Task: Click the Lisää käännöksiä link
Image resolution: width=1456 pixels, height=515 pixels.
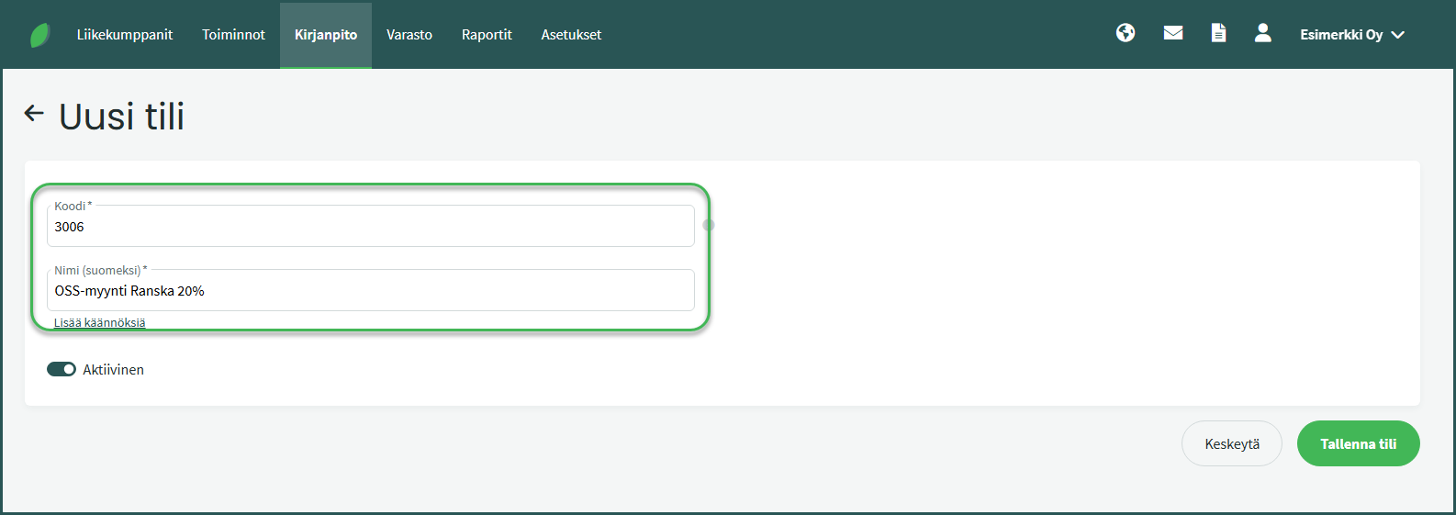Action: (99, 322)
